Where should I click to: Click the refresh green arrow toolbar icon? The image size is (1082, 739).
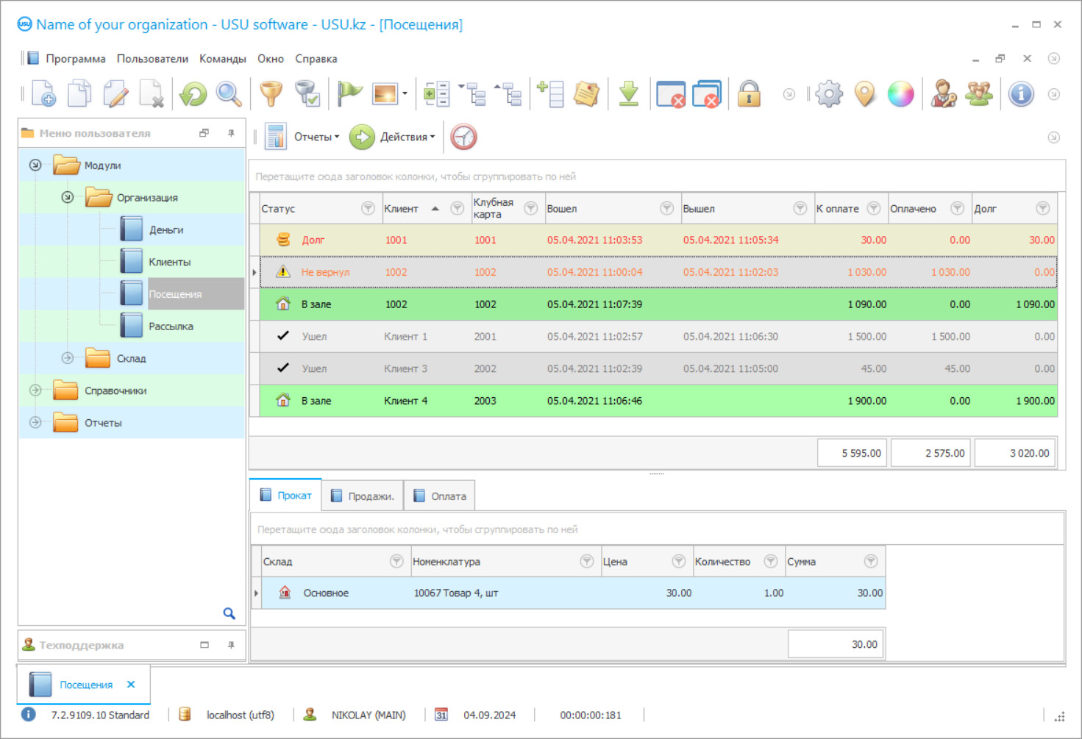click(x=193, y=94)
